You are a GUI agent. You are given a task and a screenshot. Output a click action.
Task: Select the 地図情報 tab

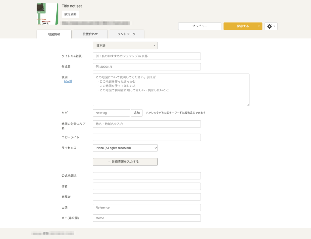tap(54, 34)
